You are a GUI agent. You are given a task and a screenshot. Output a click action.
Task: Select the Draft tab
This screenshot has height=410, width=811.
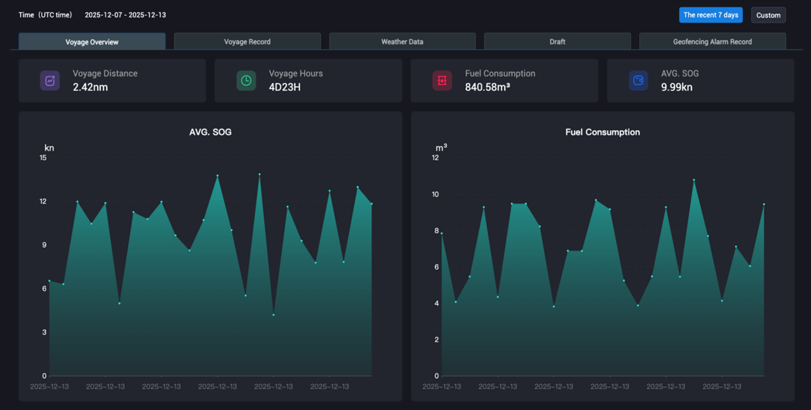coord(557,42)
